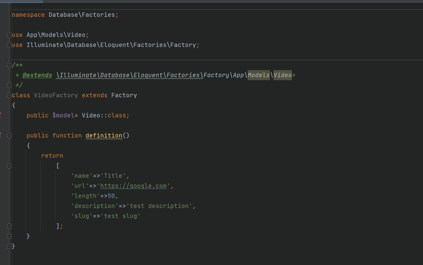The width and height of the screenshot is (423, 265).
Task: Click the function keyword
Action: click(67, 136)
